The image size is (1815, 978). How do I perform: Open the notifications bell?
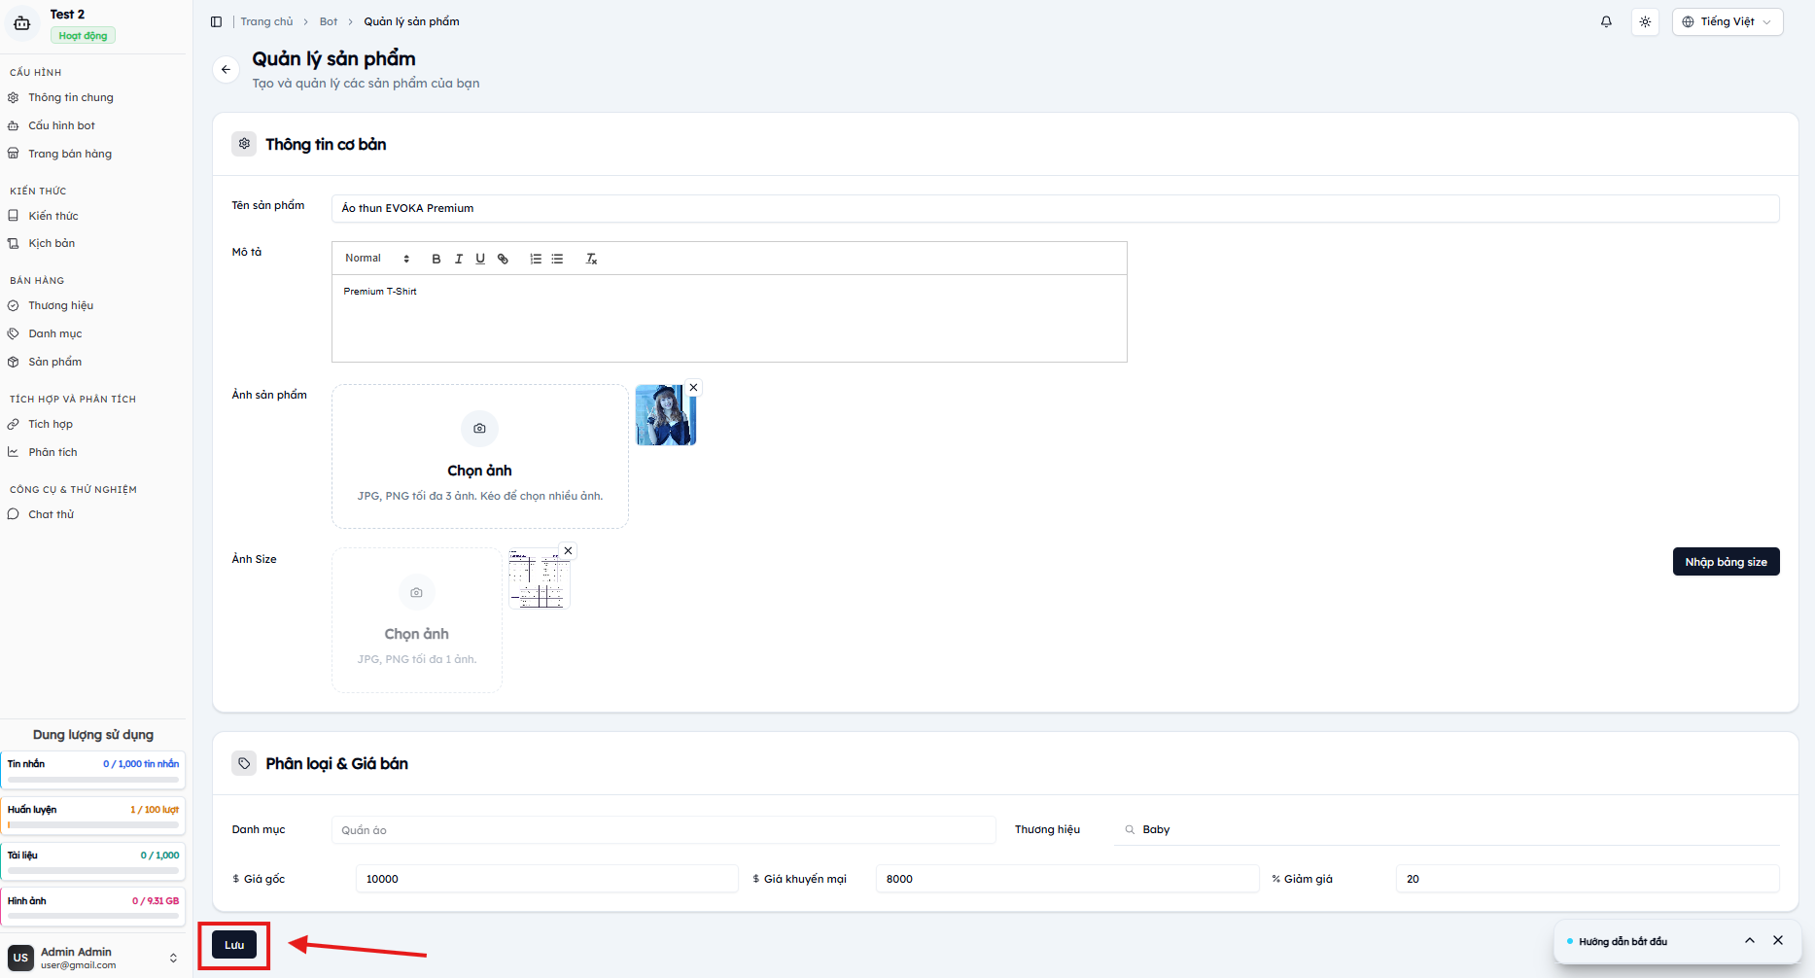[1606, 21]
